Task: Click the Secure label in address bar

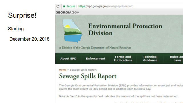Action: (71, 6)
